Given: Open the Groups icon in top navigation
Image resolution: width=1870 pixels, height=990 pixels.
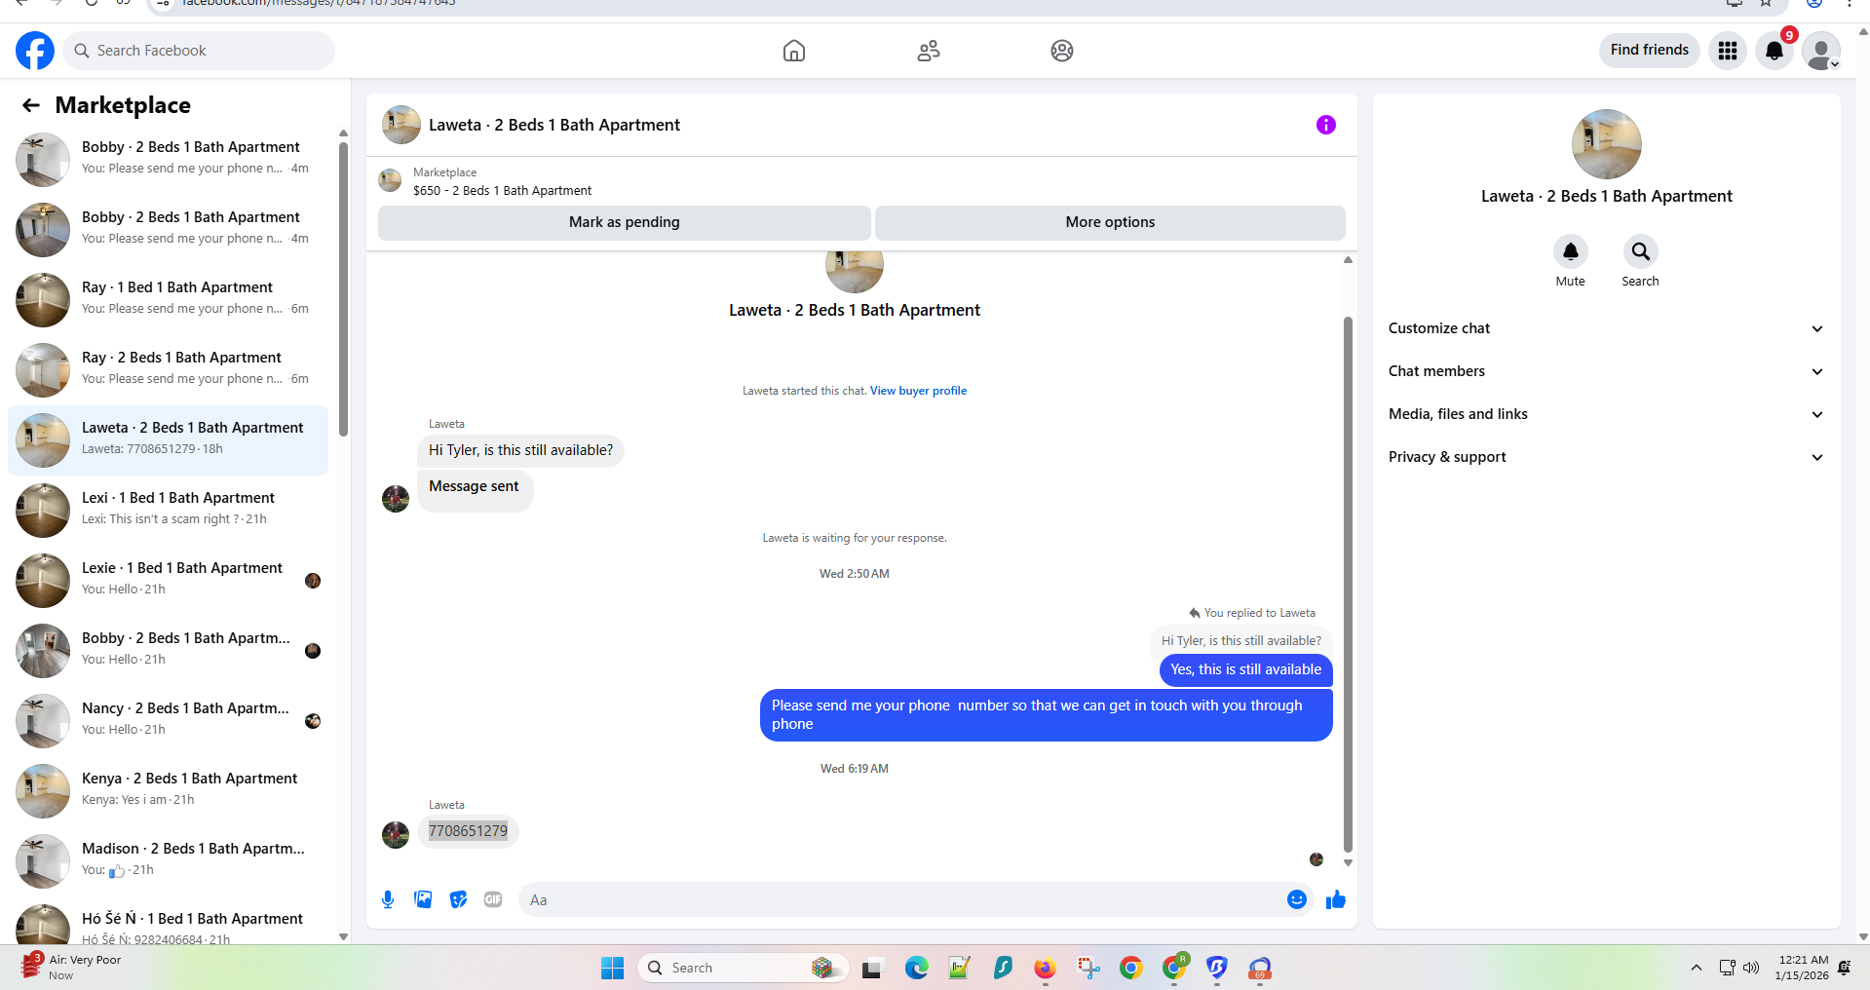Looking at the screenshot, I should (x=1062, y=51).
